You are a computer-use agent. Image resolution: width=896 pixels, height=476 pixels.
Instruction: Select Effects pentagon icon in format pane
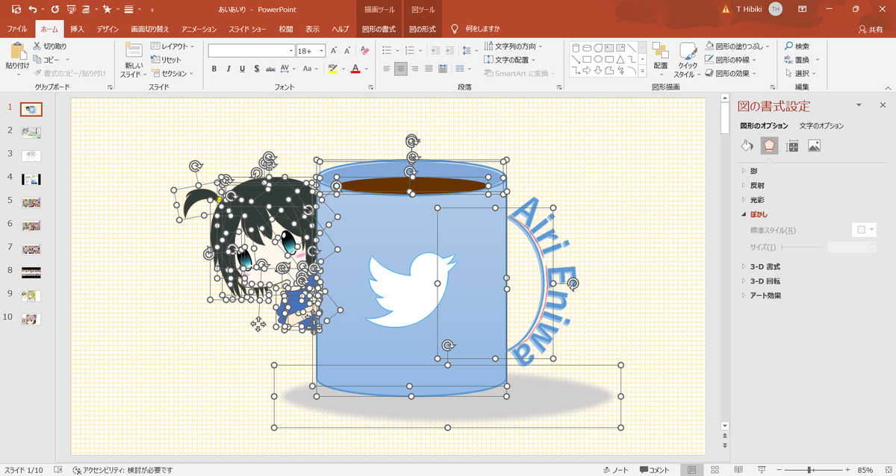coord(769,145)
